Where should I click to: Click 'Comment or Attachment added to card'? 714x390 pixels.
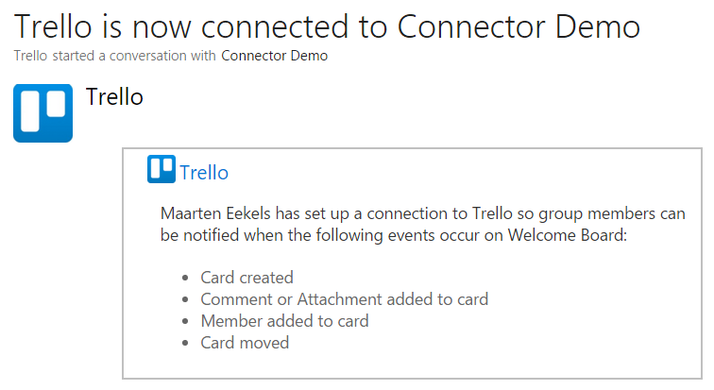[344, 299]
